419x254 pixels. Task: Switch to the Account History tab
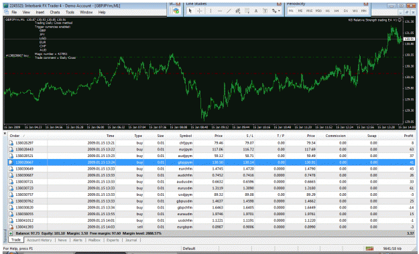[x=40, y=240]
